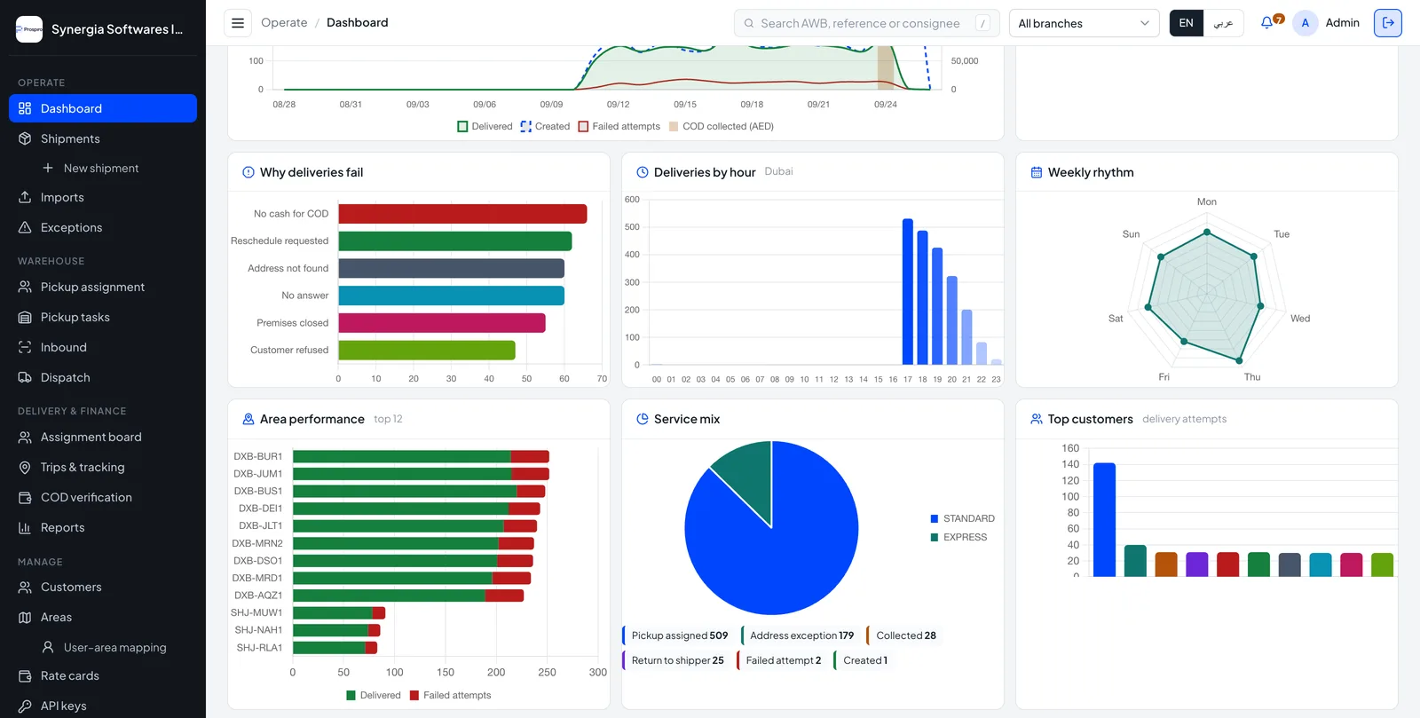The width and height of the screenshot is (1420, 718).
Task: Click Pickup assigned 509 status chip
Action: pos(678,635)
